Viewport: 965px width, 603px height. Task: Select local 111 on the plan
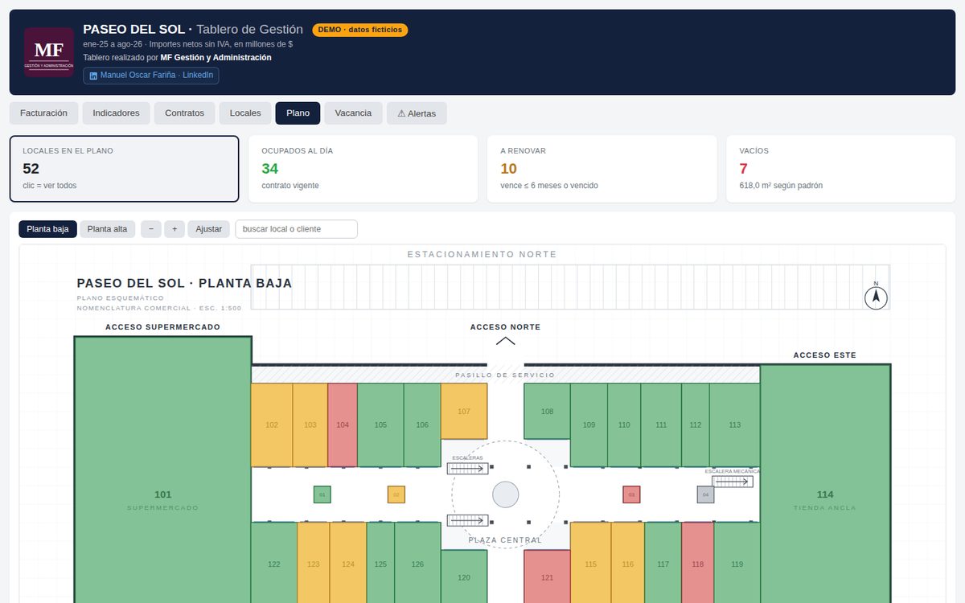tap(661, 425)
